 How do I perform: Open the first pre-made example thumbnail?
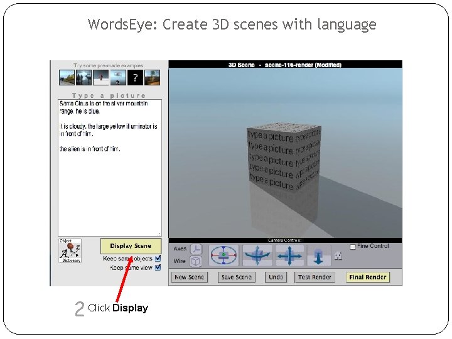67,78
